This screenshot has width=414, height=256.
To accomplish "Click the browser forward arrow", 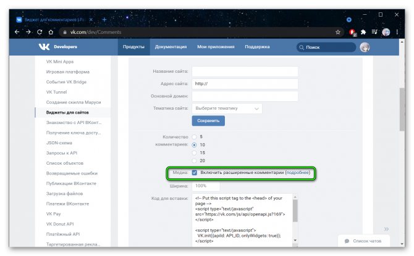I will click(x=28, y=32).
